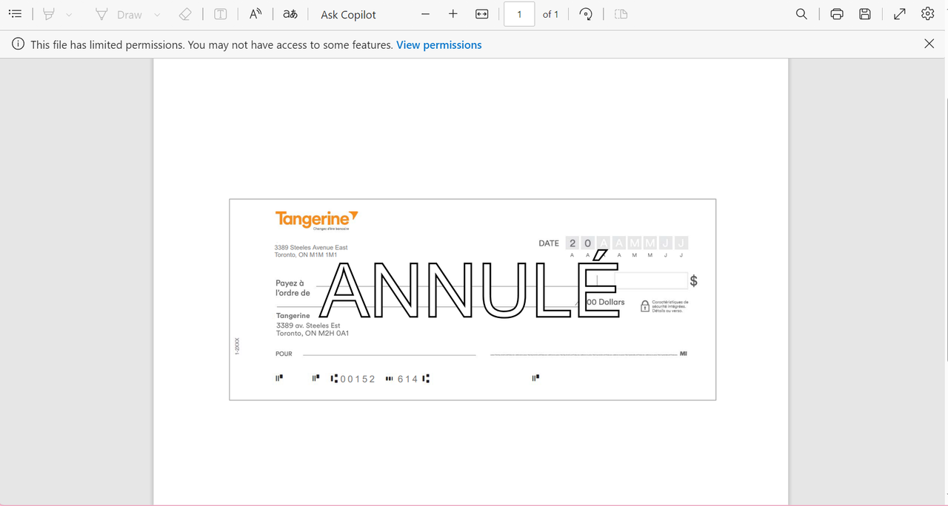Screen dimensions: 948x506
Task: Print the document
Action: click(x=837, y=14)
